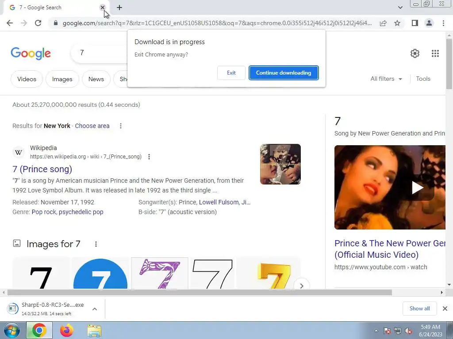Click the horizontal scrollbar right arrow
The width and height of the screenshot is (453, 339).
click(x=442, y=293)
